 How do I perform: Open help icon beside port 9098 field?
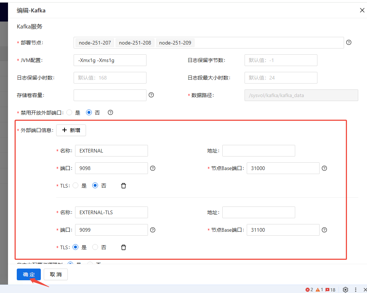point(153,168)
